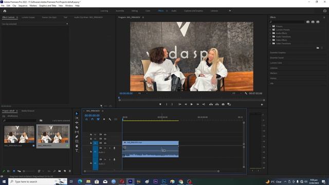Toggle Linked Selection in the timeline
Image resolution: width=329 pixels, height=185 pixels.
point(98,119)
